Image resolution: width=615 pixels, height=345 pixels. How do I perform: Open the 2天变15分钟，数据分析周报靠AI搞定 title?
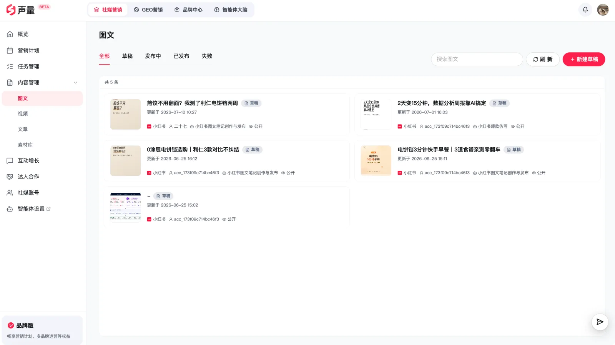pos(442,103)
